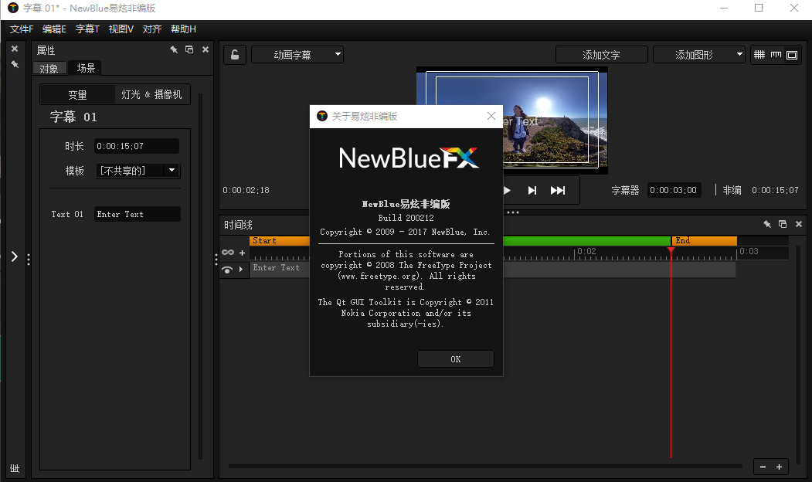Screen dimensions: 812x482
Task: Close the 关于易炫非编版 dialog
Action: pos(491,116)
